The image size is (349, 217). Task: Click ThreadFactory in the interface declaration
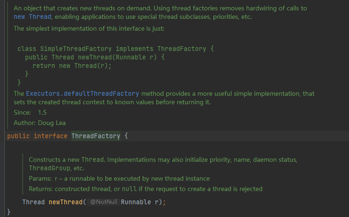(95, 136)
